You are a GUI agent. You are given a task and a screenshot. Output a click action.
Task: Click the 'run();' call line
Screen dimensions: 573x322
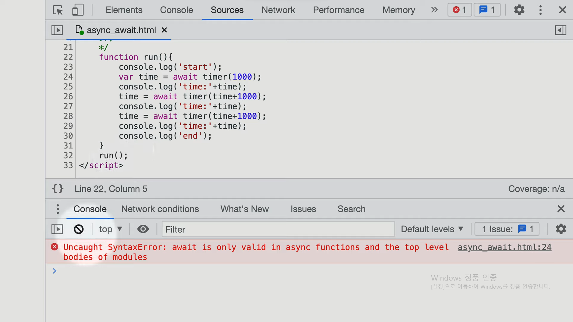point(113,155)
